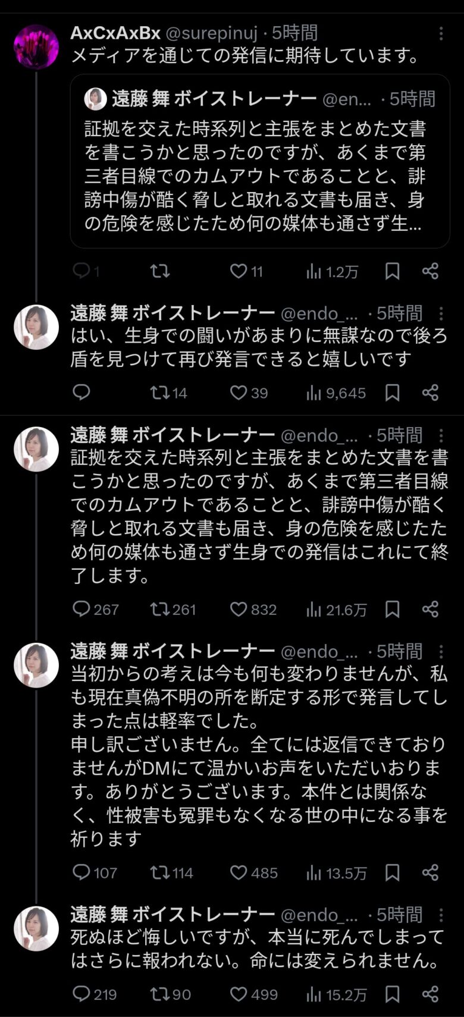This screenshot has width=464, height=1017.
Task: Bookmark the tweet with 15.2万 views
Action: coord(392,994)
